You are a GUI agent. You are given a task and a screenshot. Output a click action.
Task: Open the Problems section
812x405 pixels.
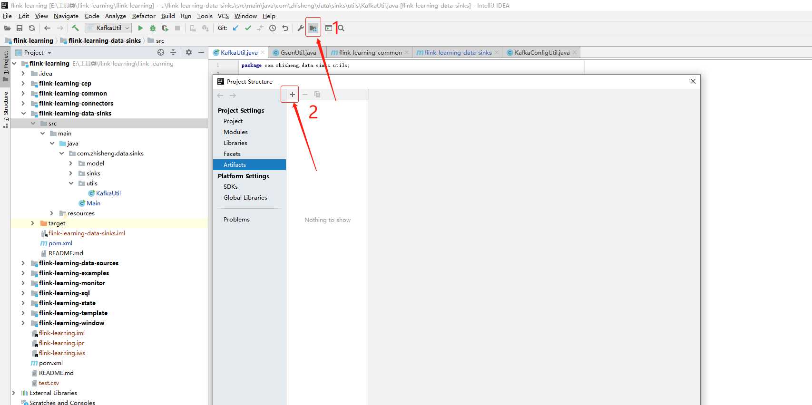[x=236, y=219]
